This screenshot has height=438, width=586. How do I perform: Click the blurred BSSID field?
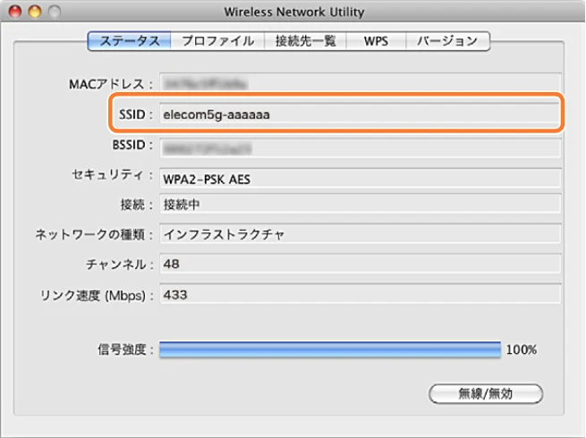tap(361, 148)
